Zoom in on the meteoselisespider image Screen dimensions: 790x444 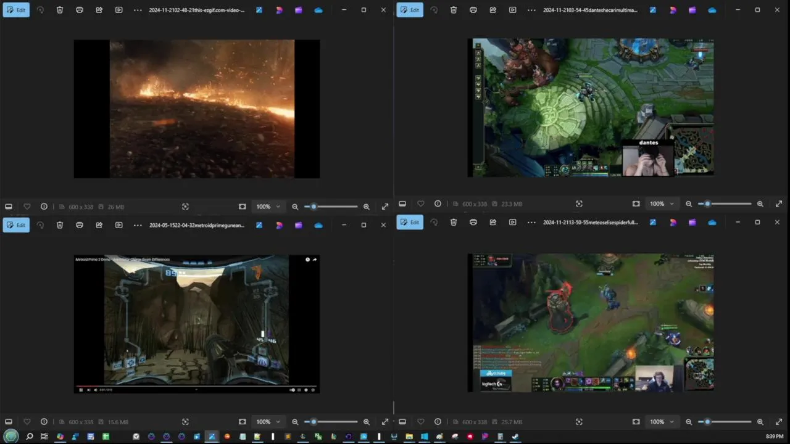pyautogui.click(x=760, y=422)
